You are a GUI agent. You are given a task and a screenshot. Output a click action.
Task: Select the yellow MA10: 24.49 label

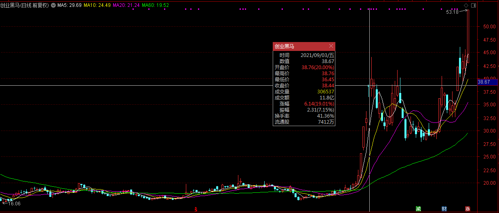pos(97,5)
